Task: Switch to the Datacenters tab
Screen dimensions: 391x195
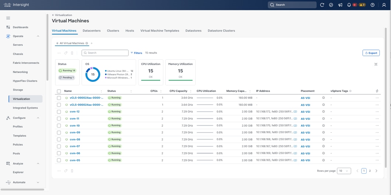Action: click(91, 31)
